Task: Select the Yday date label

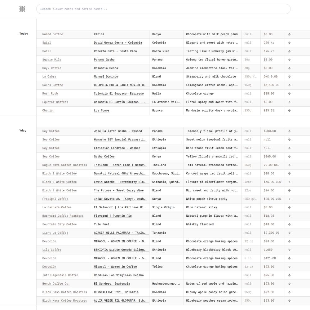Action: (x=23, y=131)
